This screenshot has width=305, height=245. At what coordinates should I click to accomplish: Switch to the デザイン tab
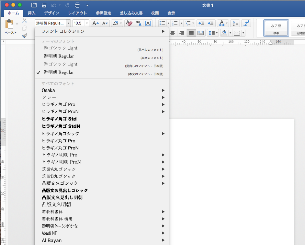coord(51,13)
